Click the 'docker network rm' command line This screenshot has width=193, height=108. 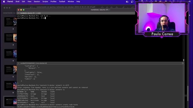43,85
